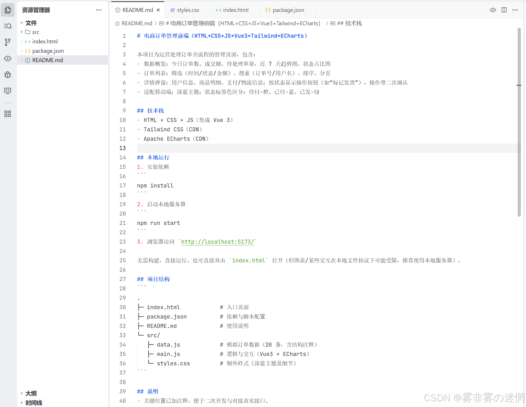Viewport: 526px width, 407px height.
Task: Click the 'npm install' code line
Action: tap(155, 185)
